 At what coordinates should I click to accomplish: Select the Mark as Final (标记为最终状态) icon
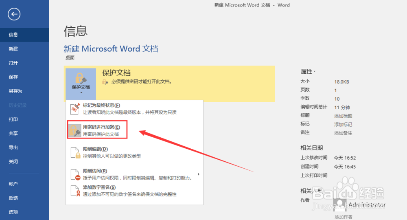click(75, 108)
